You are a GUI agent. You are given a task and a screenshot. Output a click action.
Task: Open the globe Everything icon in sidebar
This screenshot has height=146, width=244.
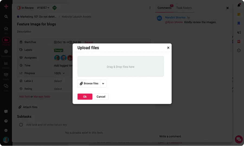click(6, 51)
